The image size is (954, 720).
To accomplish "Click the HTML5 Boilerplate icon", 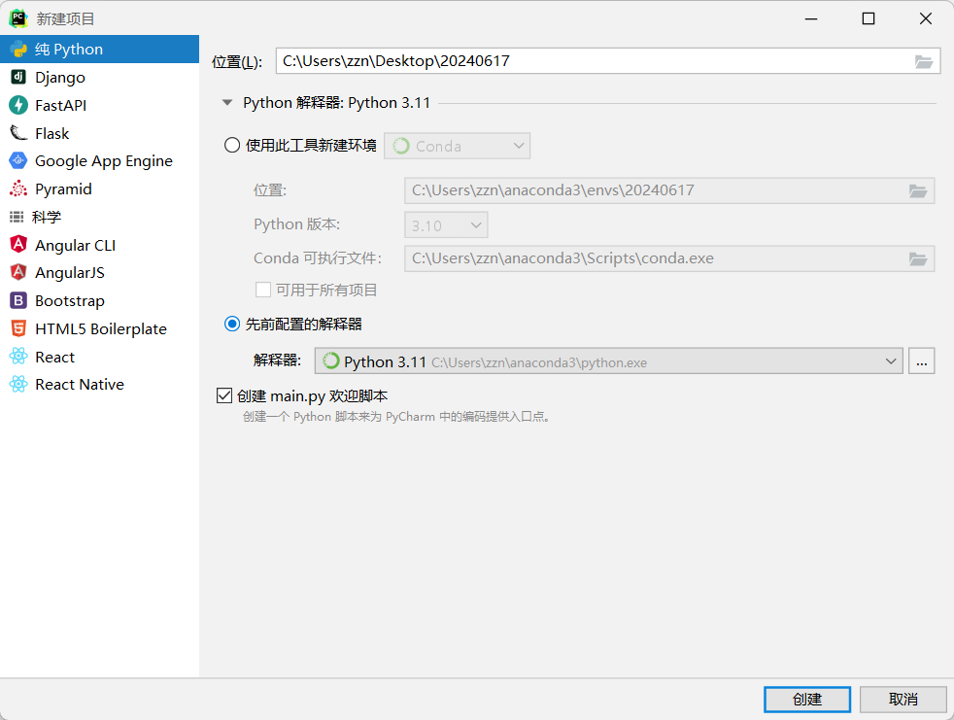I will pos(18,328).
